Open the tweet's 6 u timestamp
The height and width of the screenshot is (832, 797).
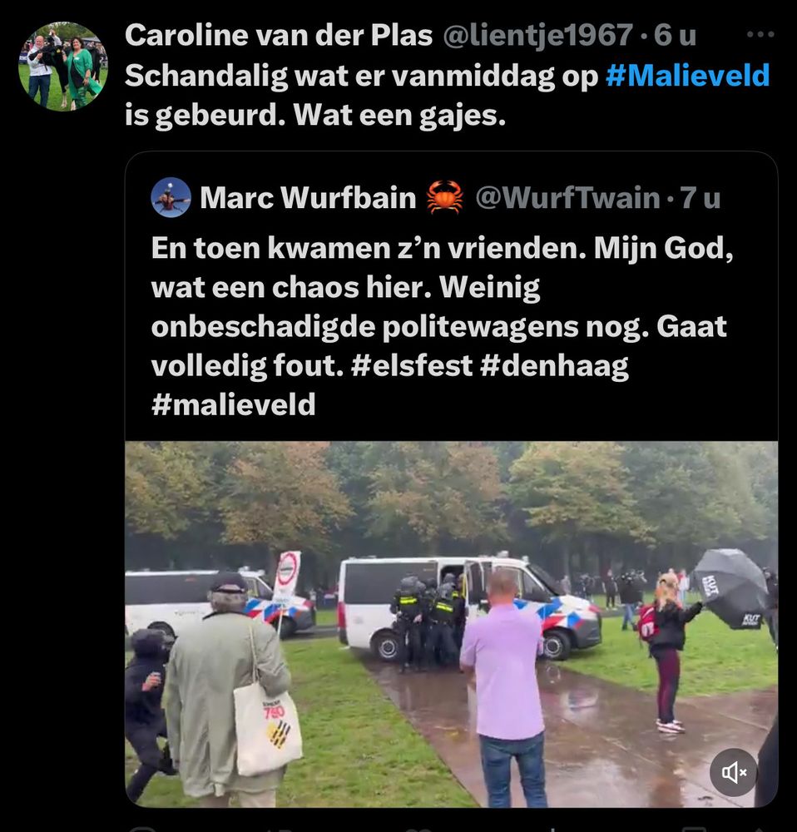(675, 36)
